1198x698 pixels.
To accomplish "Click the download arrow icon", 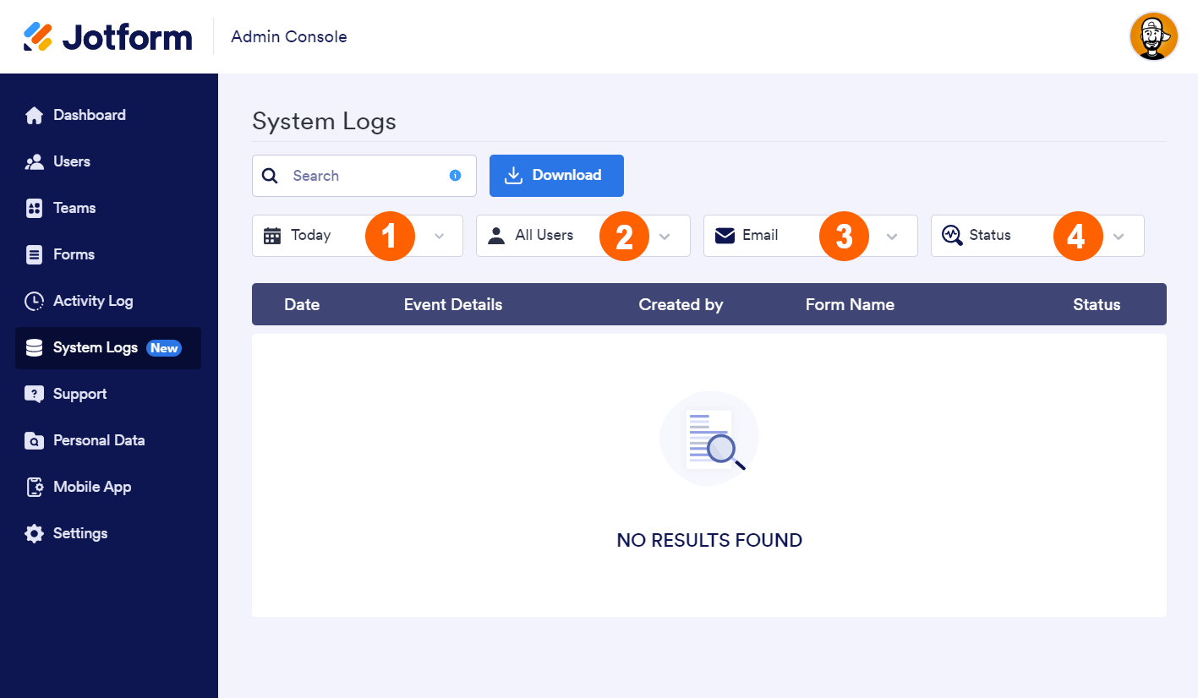I will click(x=513, y=175).
